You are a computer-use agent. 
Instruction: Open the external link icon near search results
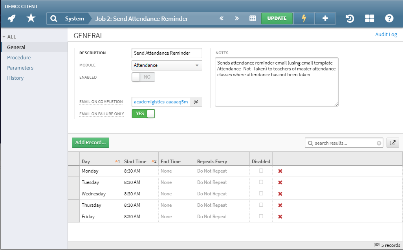pyautogui.click(x=392, y=143)
